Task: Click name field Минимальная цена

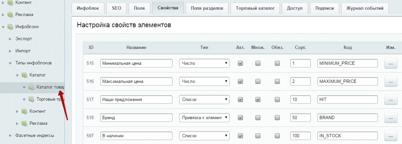Action: pos(136,63)
